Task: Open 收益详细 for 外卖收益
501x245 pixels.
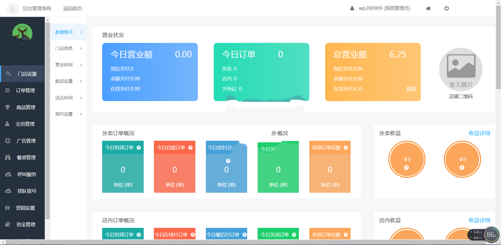Action: click(479, 133)
